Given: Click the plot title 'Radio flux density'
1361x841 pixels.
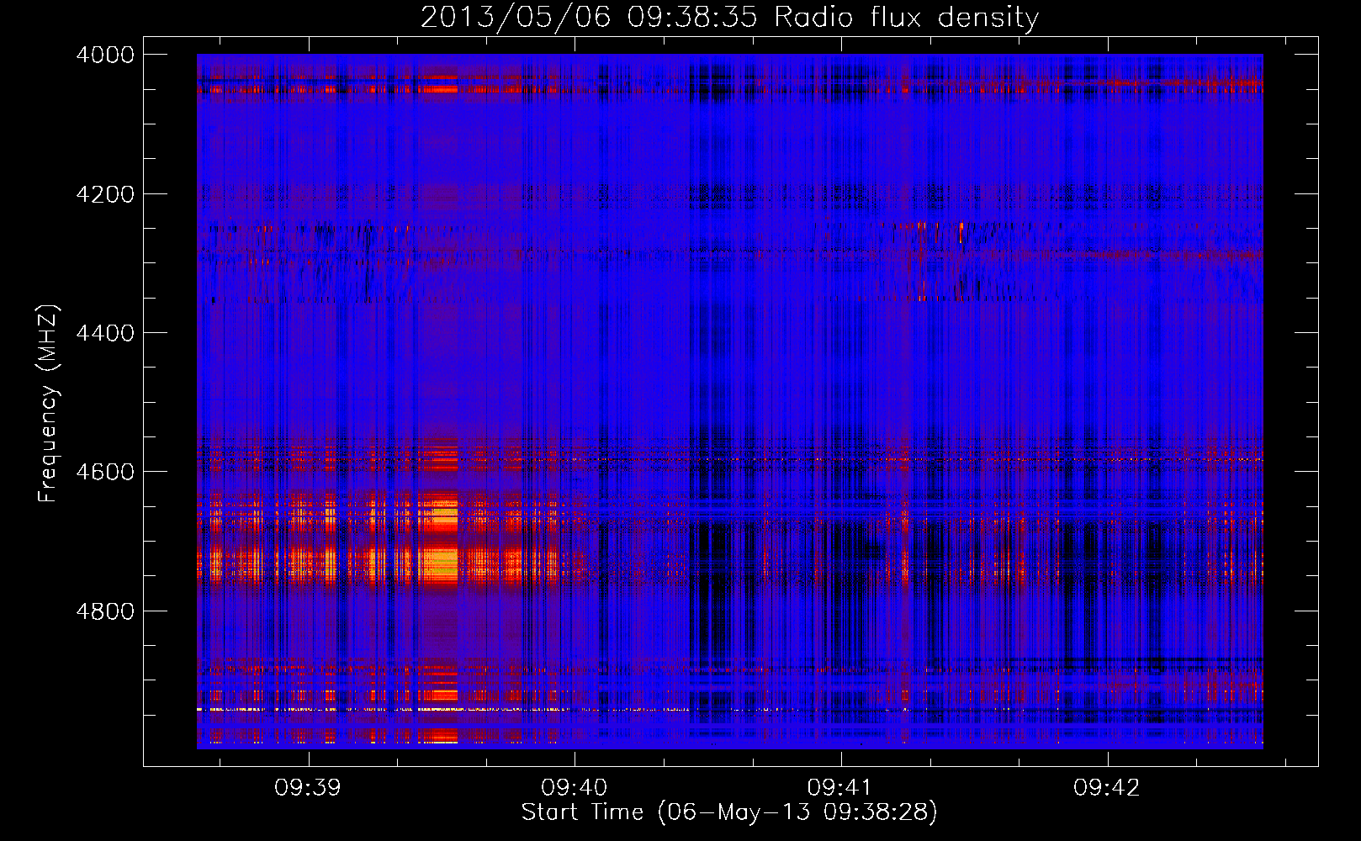Looking at the screenshot, I should (907, 18).
